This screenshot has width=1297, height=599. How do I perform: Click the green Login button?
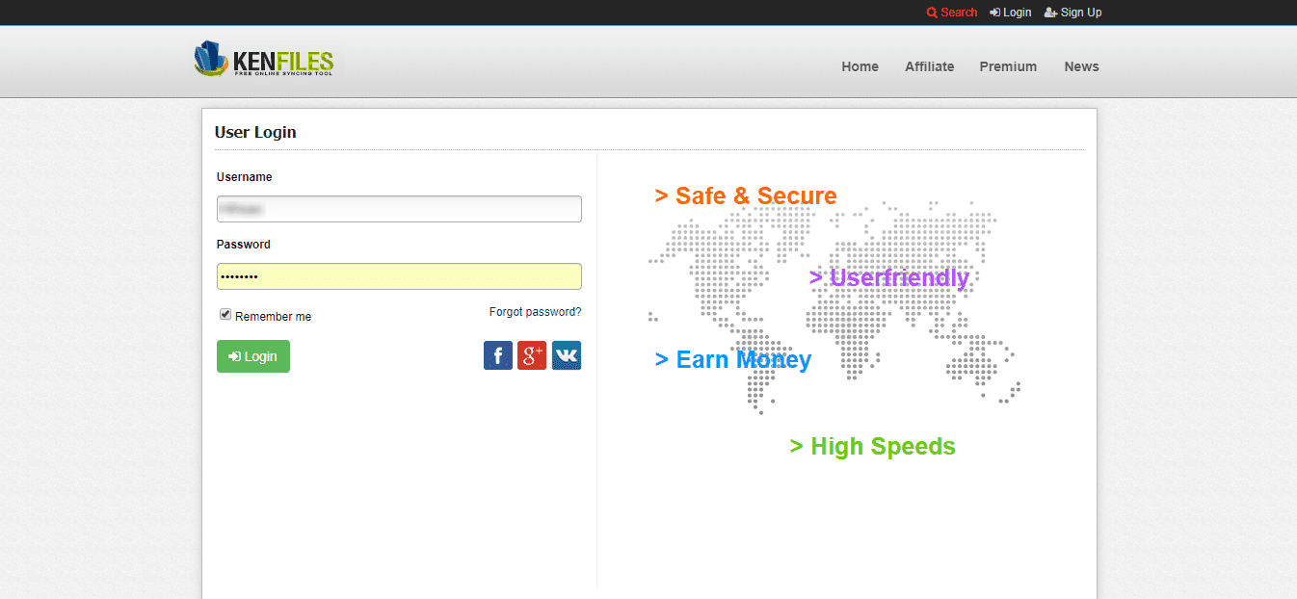(x=253, y=356)
